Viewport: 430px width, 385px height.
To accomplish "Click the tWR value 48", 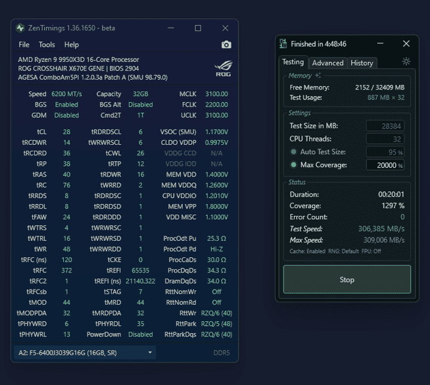I will click(66, 249).
